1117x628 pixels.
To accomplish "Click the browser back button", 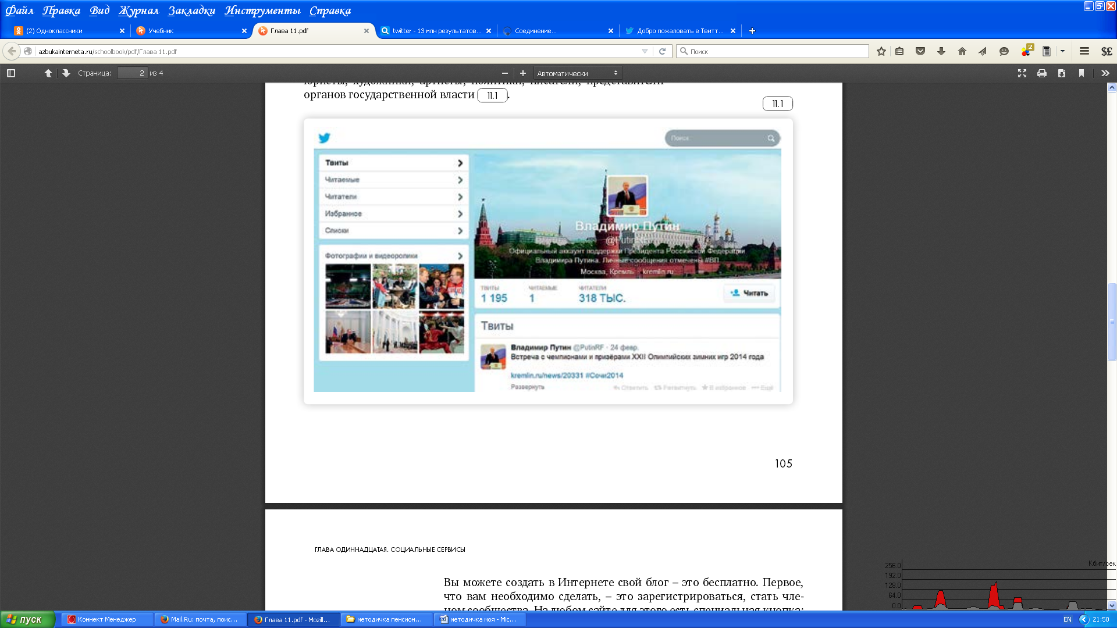I will (12, 51).
